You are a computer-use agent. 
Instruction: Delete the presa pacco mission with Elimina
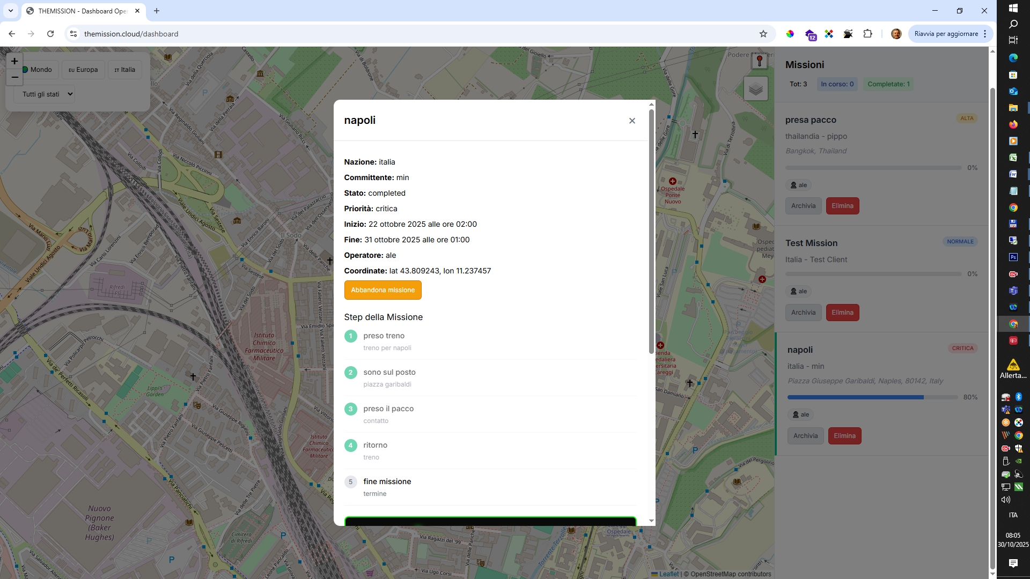pos(842,206)
